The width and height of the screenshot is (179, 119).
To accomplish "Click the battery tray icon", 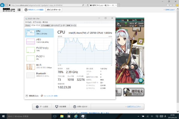I will 143,116.
